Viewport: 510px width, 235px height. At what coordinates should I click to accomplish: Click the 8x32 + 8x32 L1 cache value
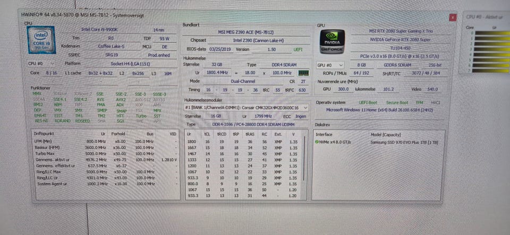point(100,74)
